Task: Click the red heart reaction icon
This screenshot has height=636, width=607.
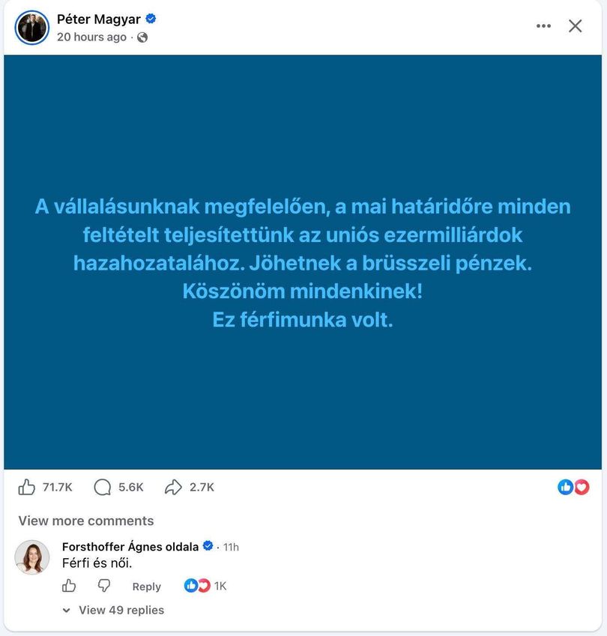Action: (582, 487)
